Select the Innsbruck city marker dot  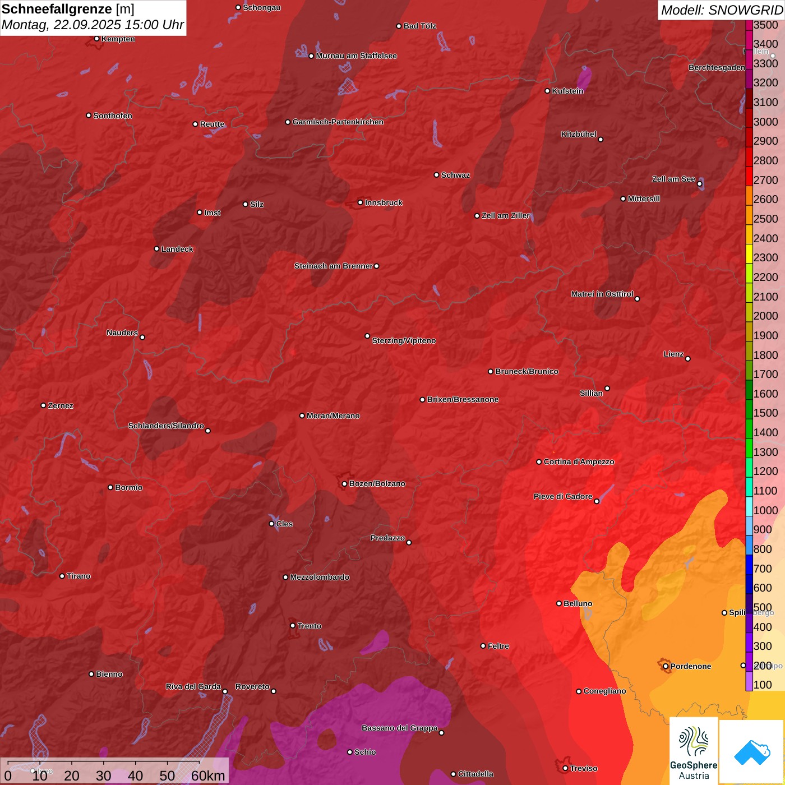[361, 202]
